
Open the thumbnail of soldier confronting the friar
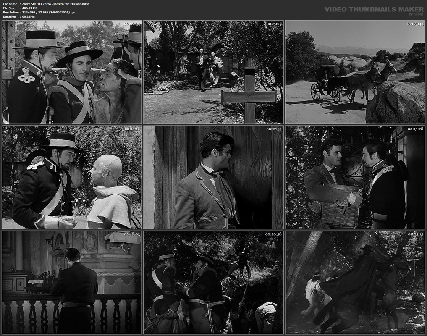(72, 177)
